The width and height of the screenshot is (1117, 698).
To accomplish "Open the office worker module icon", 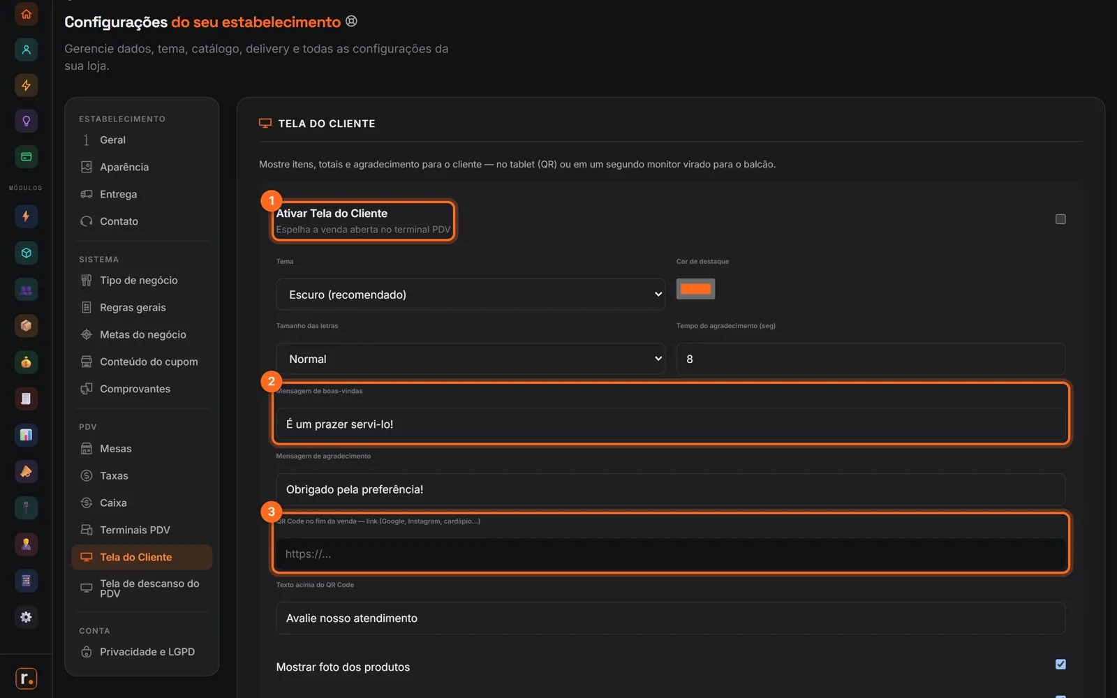I will coord(26,544).
